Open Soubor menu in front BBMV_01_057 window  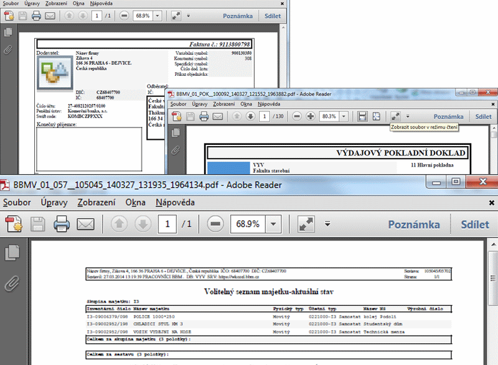point(17,202)
